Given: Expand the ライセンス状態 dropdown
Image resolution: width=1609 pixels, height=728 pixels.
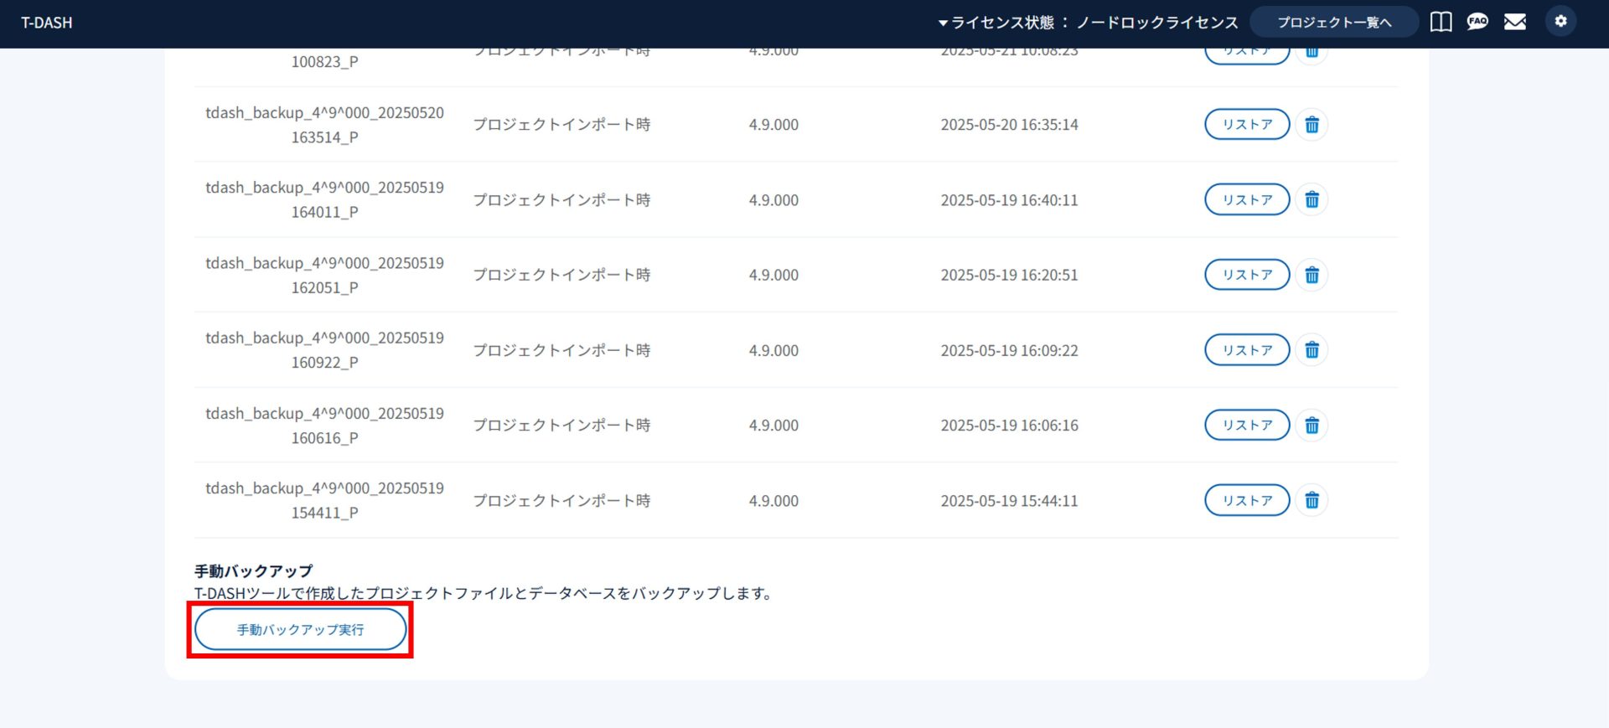Looking at the screenshot, I should click(x=1088, y=23).
